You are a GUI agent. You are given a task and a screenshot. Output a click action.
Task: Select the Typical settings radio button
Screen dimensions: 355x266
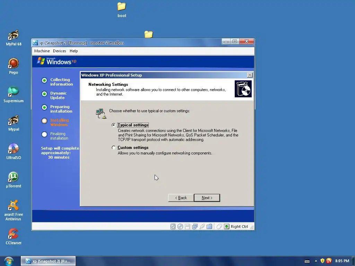tap(114, 125)
